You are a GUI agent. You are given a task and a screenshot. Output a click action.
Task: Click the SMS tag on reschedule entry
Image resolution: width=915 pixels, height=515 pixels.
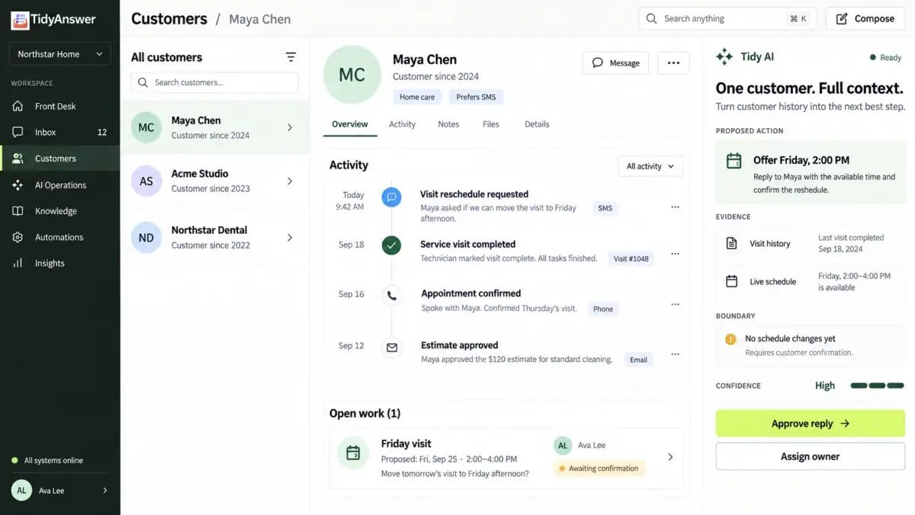(x=605, y=208)
